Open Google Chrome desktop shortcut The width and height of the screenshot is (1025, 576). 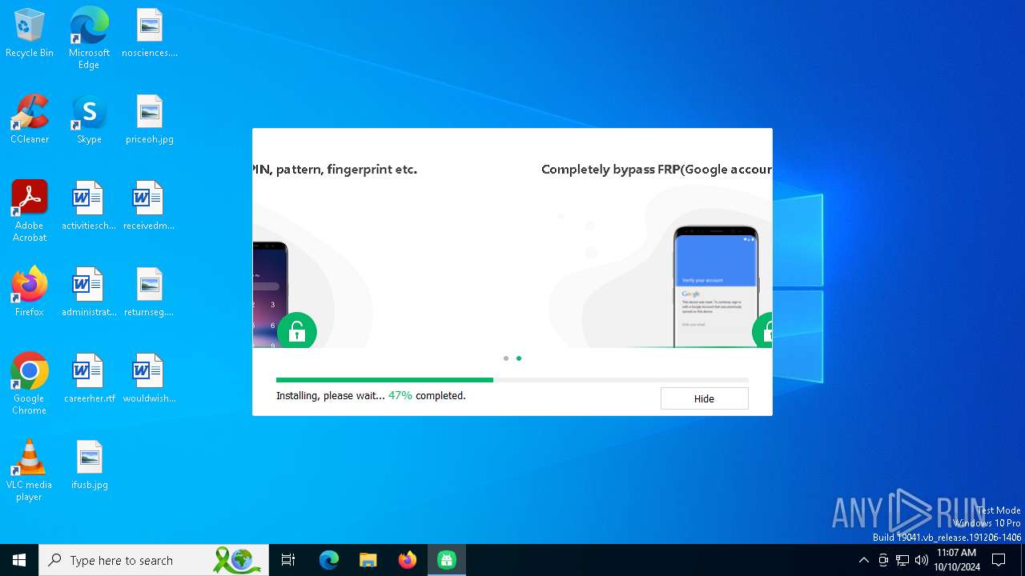[x=30, y=384]
